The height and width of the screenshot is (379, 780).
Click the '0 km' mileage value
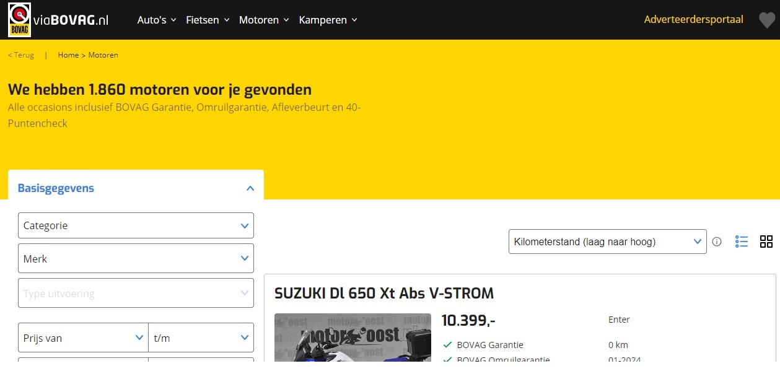(618, 345)
